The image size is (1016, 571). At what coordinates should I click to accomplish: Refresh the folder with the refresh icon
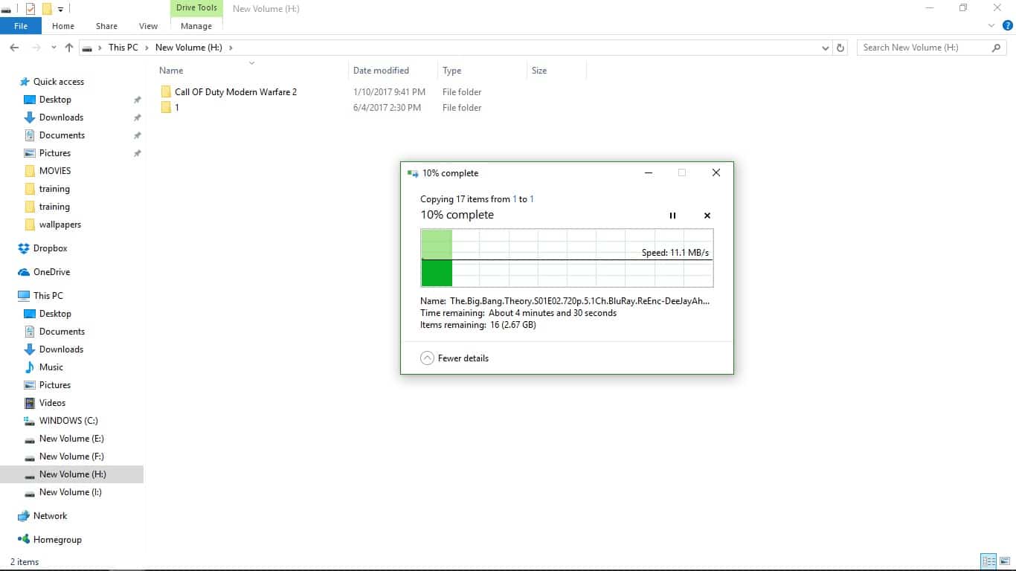[840, 48]
